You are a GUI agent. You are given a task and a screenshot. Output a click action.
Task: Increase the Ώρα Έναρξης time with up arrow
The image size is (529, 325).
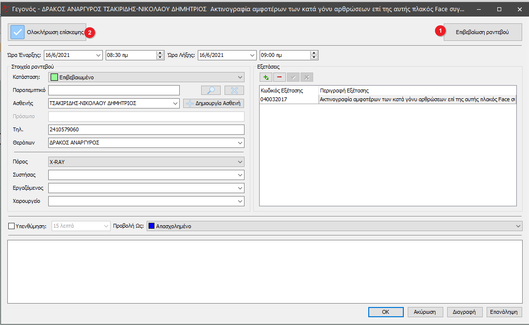pos(160,53)
